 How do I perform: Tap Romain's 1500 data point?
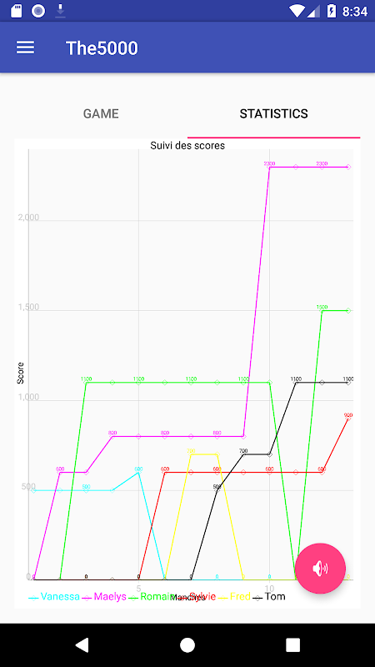[x=322, y=310]
